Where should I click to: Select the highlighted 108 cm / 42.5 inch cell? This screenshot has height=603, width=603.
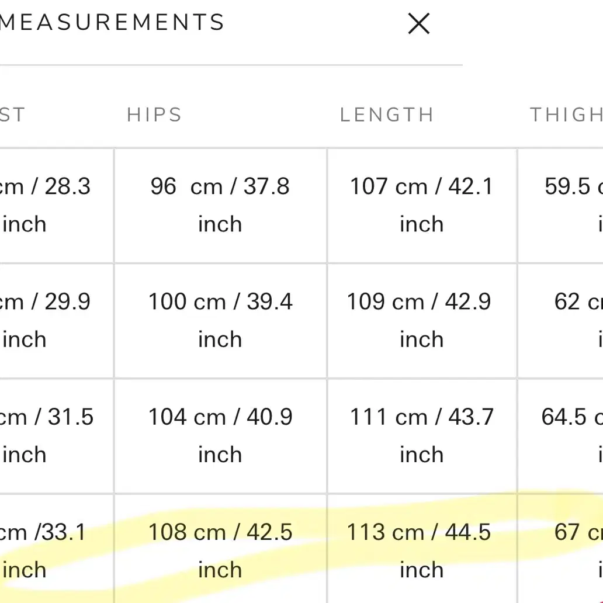coord(220,549)
